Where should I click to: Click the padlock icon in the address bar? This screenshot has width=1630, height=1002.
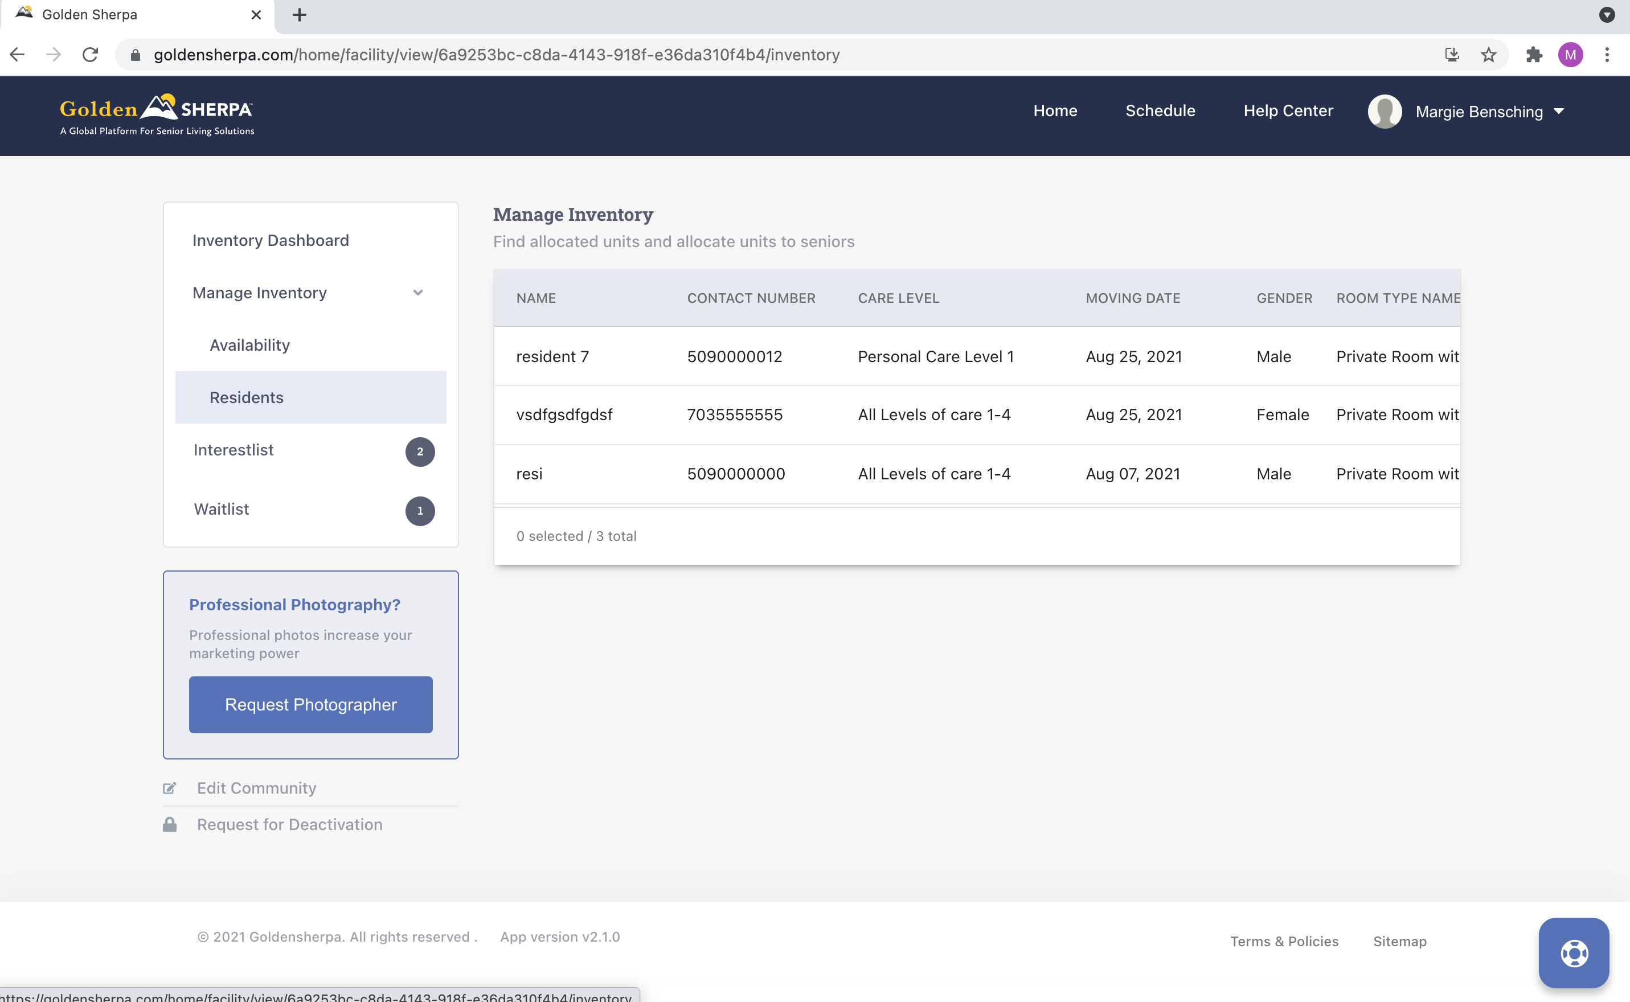(135, 55)
